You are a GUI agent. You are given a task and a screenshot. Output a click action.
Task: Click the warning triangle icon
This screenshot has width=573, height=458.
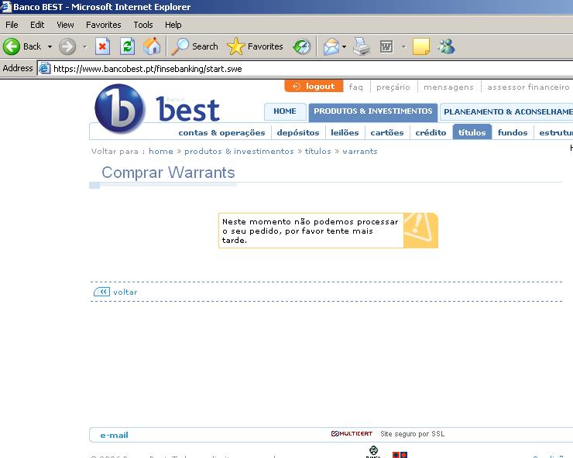tap(420, 230)
